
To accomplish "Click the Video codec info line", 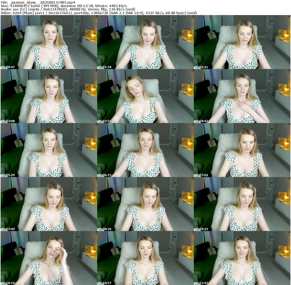I will coord(99,13).
